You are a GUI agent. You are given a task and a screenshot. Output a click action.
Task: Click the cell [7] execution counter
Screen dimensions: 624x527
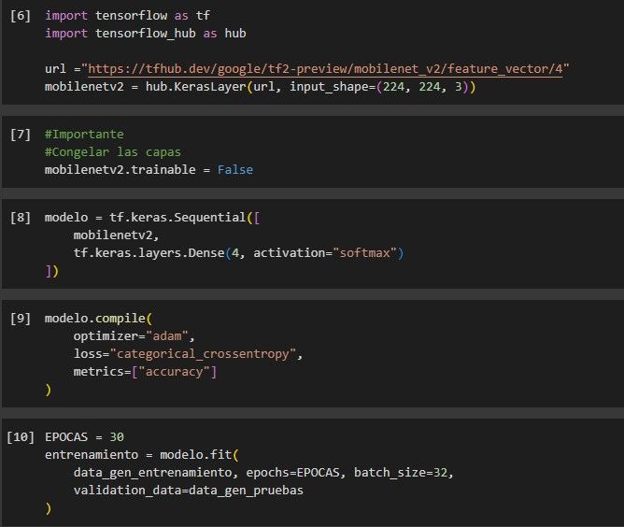click(x=21, y=135)
